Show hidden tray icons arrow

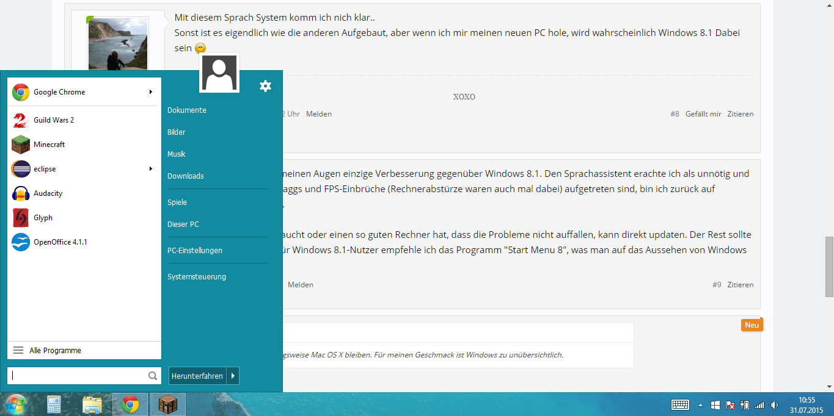[700, 405]
